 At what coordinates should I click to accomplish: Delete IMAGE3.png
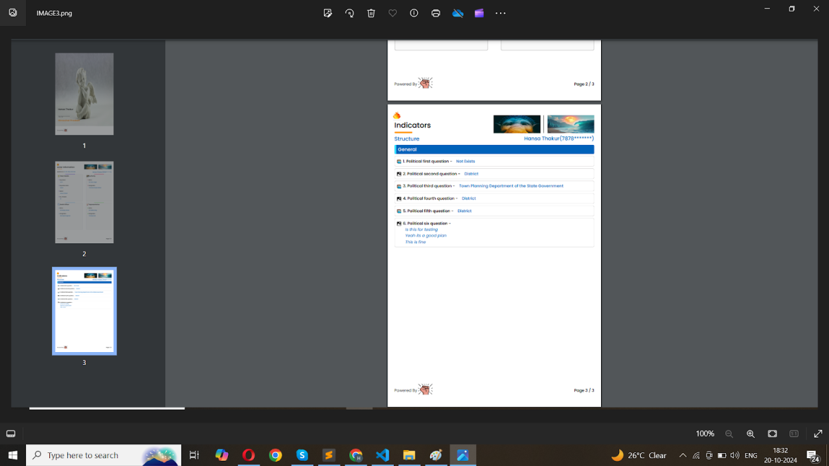click(371, 13)
